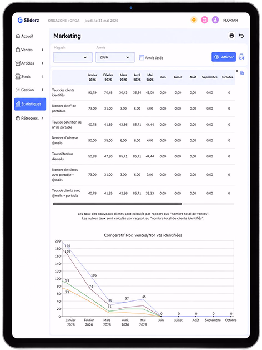Image resolution: width=262 pixels, height=350 pixels.
Task: Click the Articles box icon
Action: (x=18, y=63)
